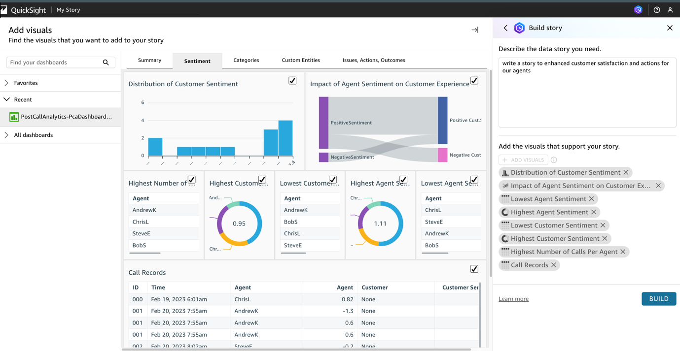
Task: Go back using Build story arrow
Action: click(x=505, y=28)
